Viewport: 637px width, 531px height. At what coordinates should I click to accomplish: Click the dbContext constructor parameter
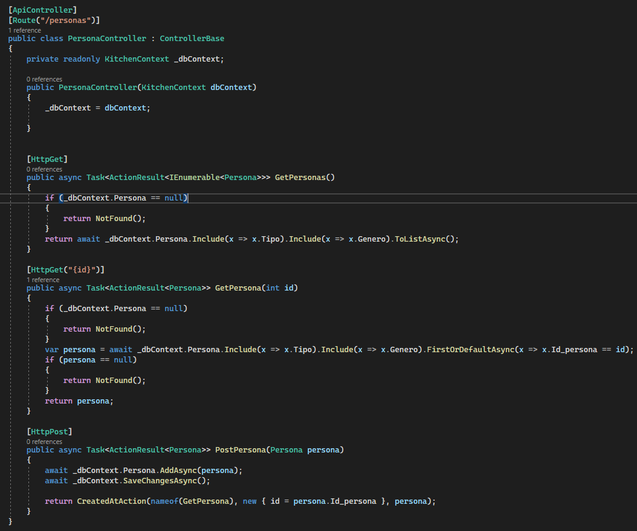tap(231, 87)
